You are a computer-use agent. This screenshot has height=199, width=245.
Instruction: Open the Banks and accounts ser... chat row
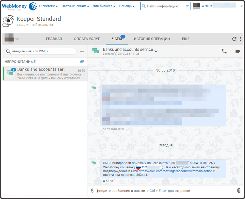pos(45,74)
